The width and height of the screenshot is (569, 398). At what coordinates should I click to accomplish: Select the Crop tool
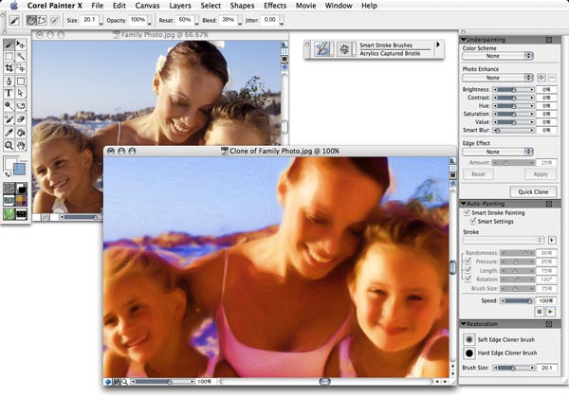[9, 69]
